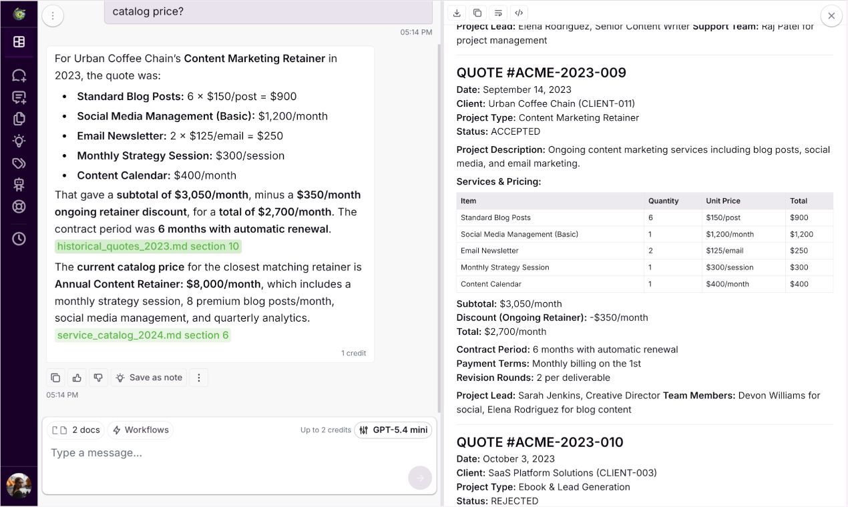Download the document from preview toolbar
Viewport: 848px width, 507px height.
(457, 13)
